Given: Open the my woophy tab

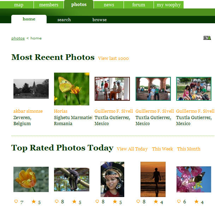Looking at the screenshot, I should point(169,5).
